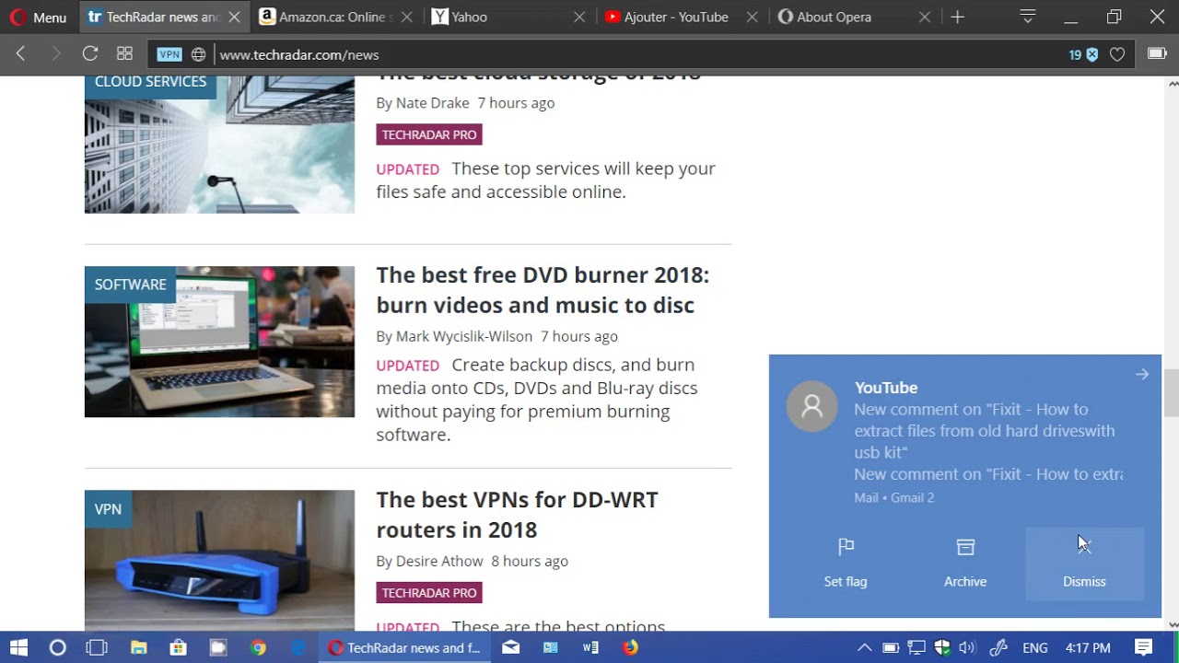This screenshot has height=663, width=1179.
Task: Open the DVD burner article headline
Action: click(x=543, y=290)
